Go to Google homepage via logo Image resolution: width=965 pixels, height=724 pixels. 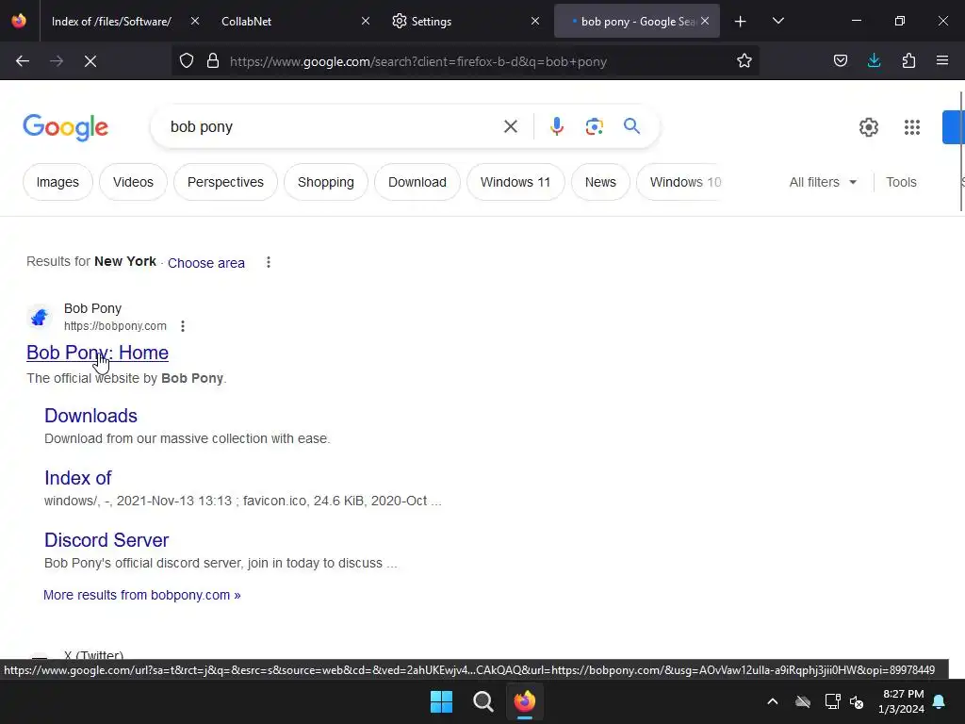pos(65,127)
